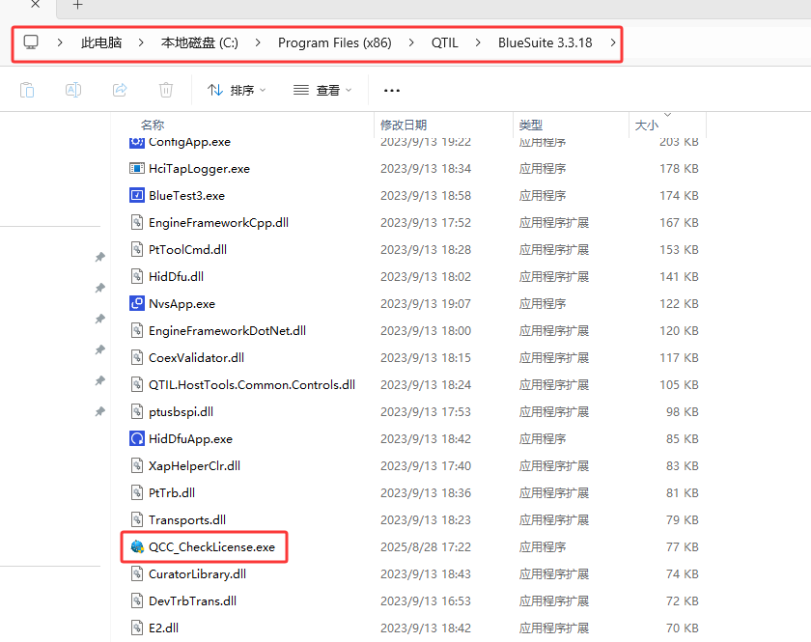Screen dimensions: 811x642
Task: Open the 排序 sort dropdown
Action: coord(237,91)
